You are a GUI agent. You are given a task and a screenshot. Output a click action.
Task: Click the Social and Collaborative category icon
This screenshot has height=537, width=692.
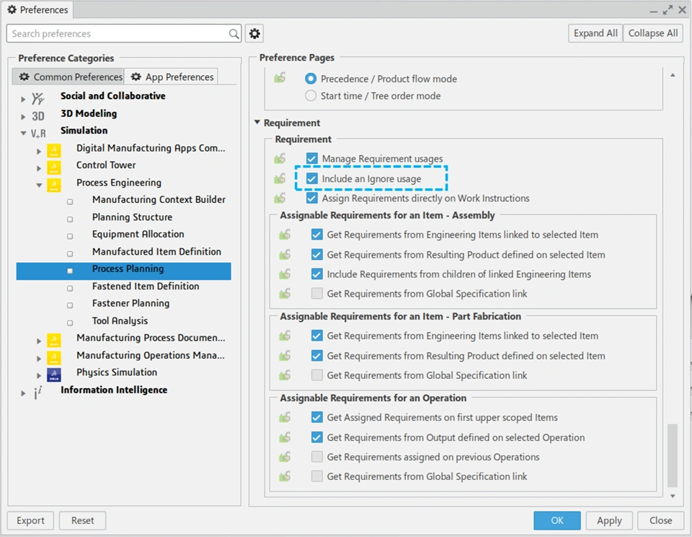tap(38, 97)
